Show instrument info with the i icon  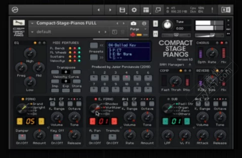(x=144, y=23)
